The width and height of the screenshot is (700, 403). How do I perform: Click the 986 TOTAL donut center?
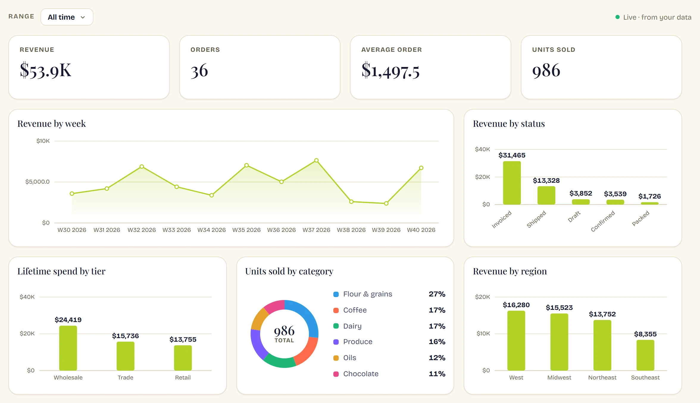(x=284, y=334)
